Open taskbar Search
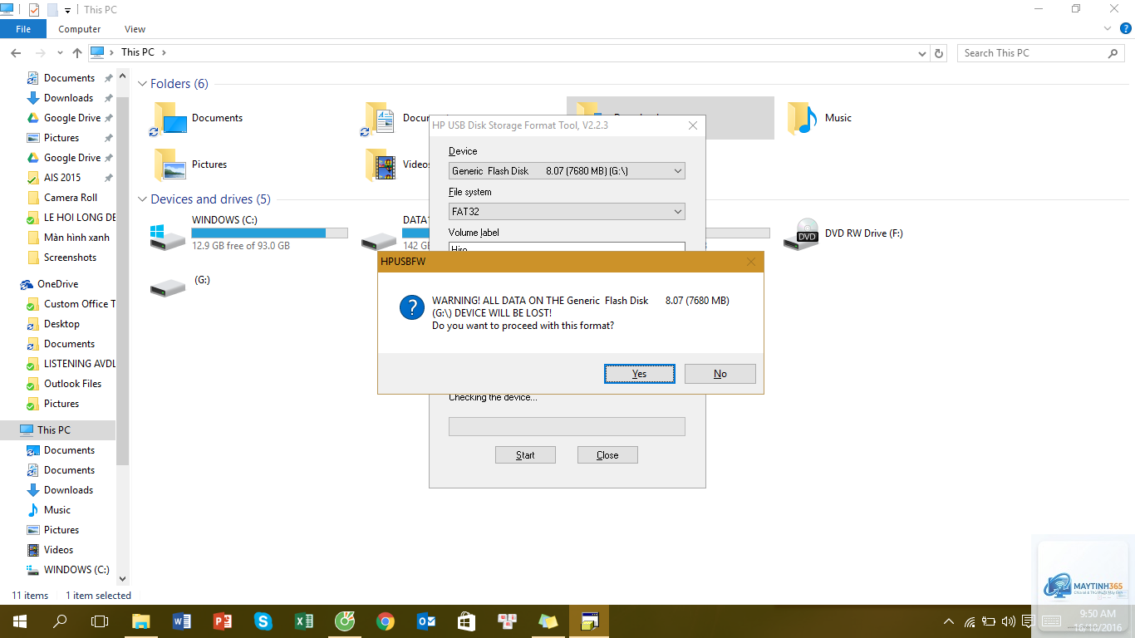Image resolution: width=1135 pixels, height=638 pixels. coord(59,621)
